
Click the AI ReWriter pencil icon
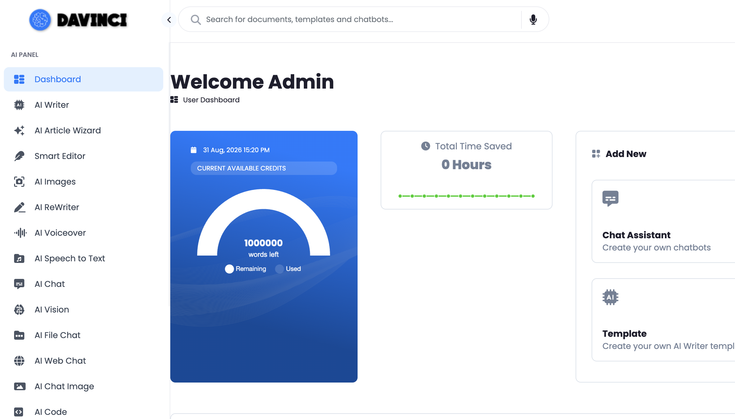point(19,207)
